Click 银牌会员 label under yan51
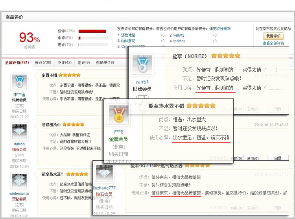 point(142,89)
